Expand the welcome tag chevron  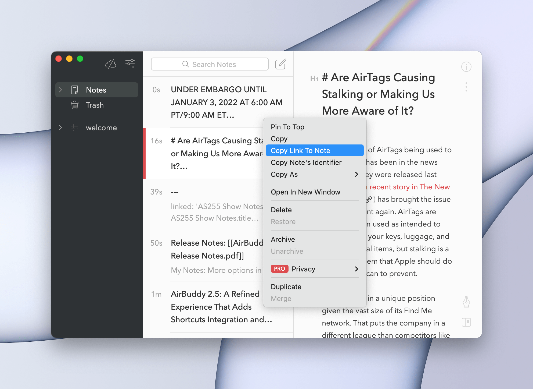coord(60,128)
